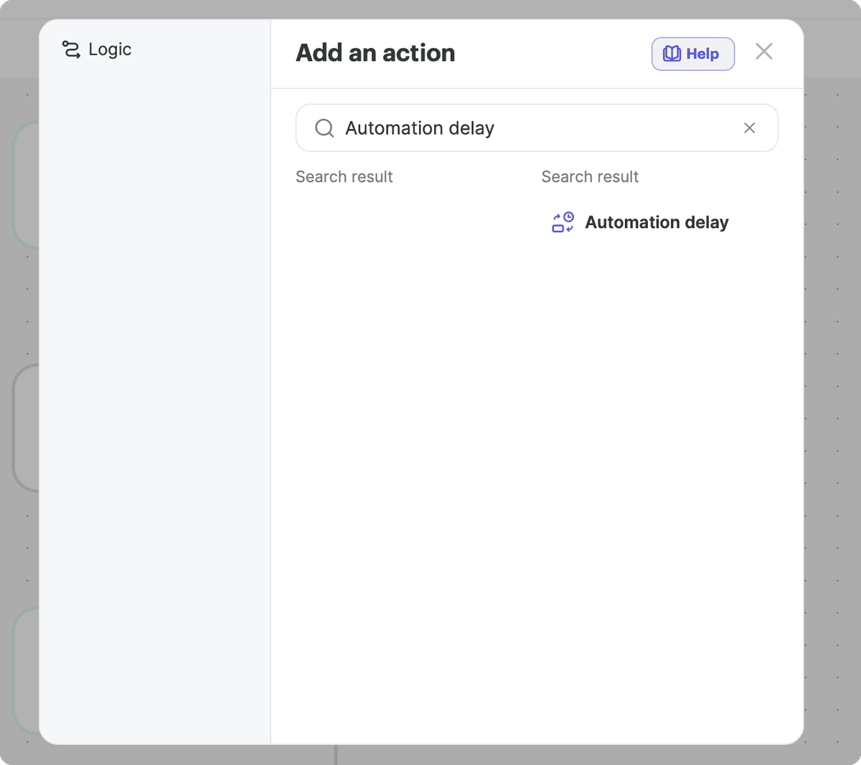This screenshot has width=861, height=765.
Task: Choose the Automation delay action result
Action: 640,222
